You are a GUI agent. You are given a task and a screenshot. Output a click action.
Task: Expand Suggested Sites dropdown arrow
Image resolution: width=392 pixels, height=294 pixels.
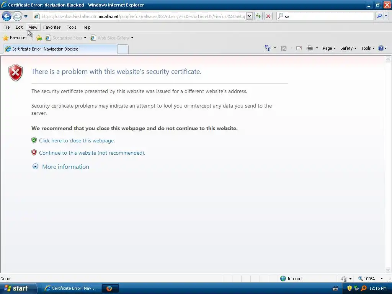click(85, 38)
